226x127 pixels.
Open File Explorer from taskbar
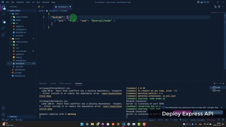[92, 124]
